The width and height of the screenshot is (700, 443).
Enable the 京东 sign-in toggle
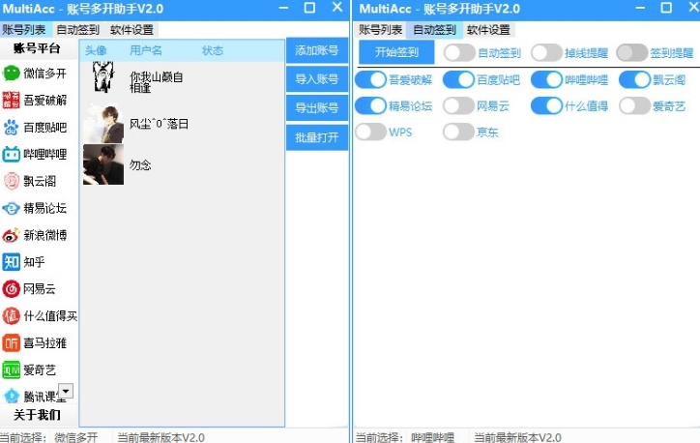click(458, 132)
